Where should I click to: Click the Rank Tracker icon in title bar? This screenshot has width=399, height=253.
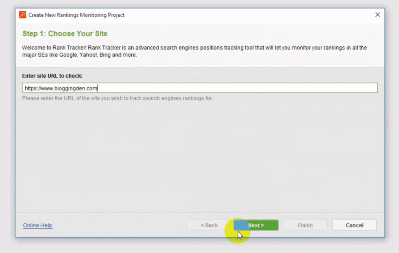pyautogui.click(x=23, y=15)
